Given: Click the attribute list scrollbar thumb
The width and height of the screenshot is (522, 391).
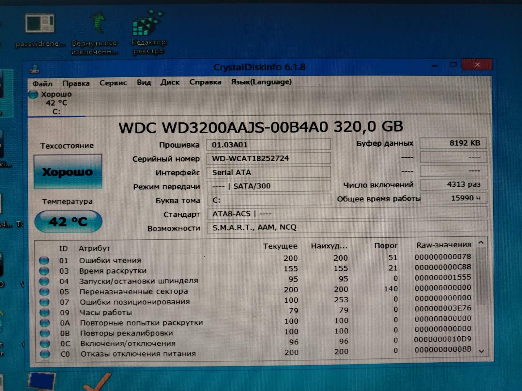Looking at the screenshot, I should (x=481, y=275).
